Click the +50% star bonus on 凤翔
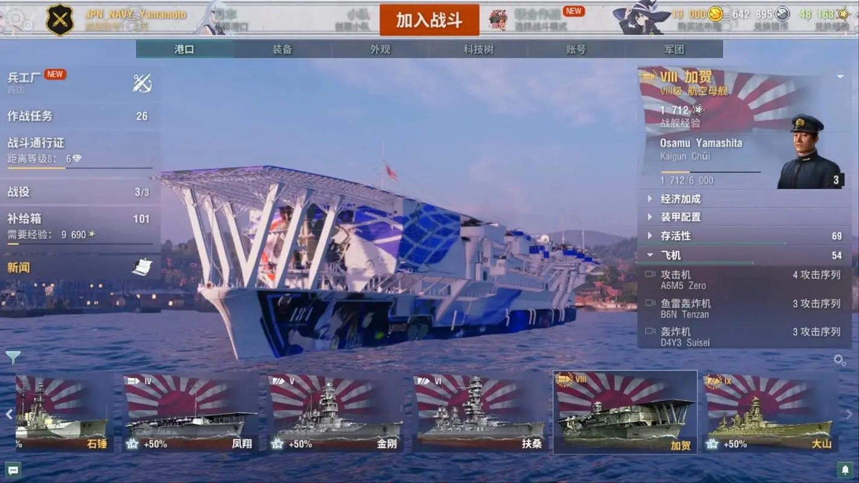Screen dimensions: 859x483 (146, 444)
